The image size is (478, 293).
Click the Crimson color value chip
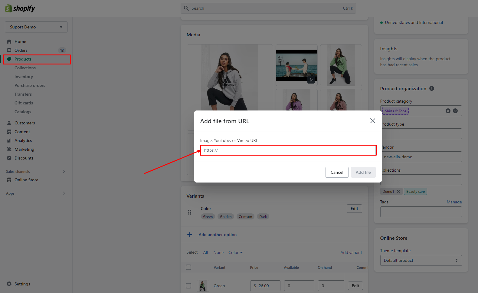[245, 216]
